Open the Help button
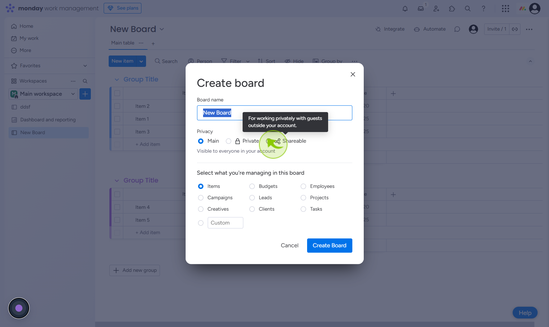The image size is (549, 327). 525,313
